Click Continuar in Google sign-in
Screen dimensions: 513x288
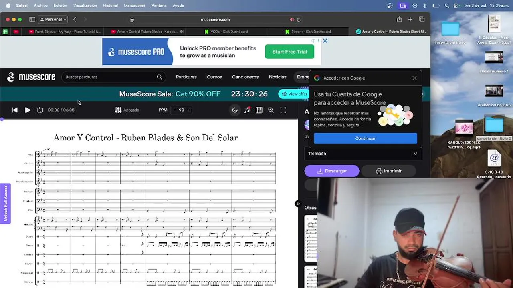click(x=366, y=138)
